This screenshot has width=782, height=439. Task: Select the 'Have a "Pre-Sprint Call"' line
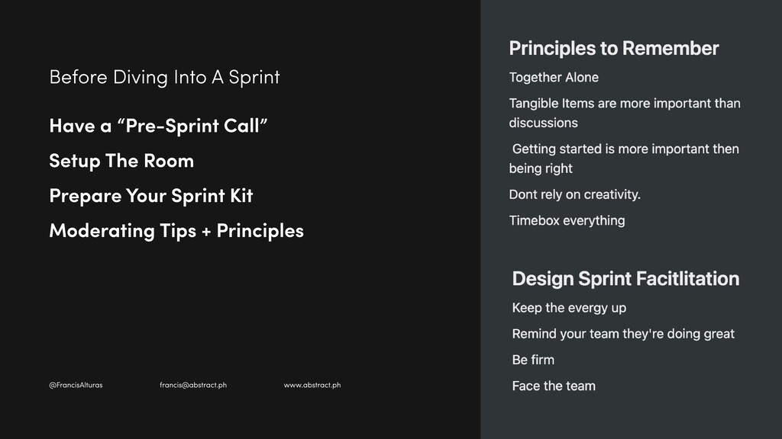(159, 126)
